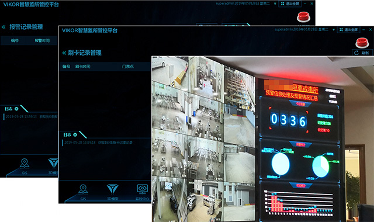Expand superadmin dropdown arrow in 报警记录管理 window

point(275,4)
